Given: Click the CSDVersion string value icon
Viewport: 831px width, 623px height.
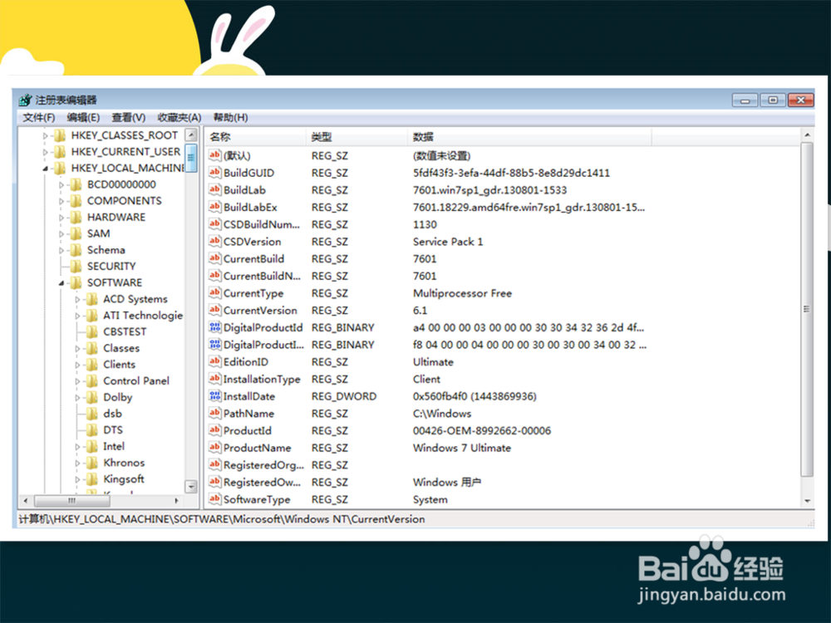Looking at the screenshot, I should click(214, 241).
